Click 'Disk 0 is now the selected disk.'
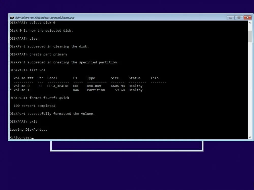Screen dimensions: 254x190 [41, 30]
